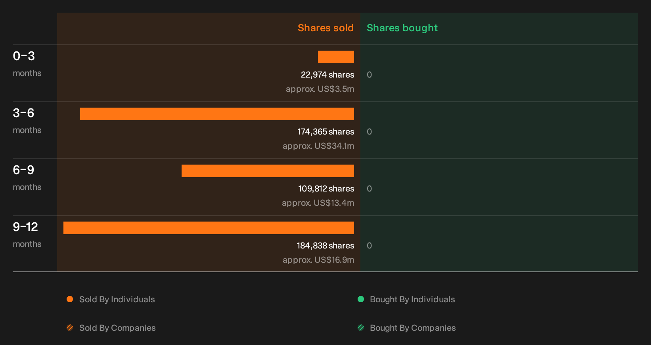Click the 9-12 months row label
Image resolution: width=651 pixels, height=345 pixels.
coord(27,235)
